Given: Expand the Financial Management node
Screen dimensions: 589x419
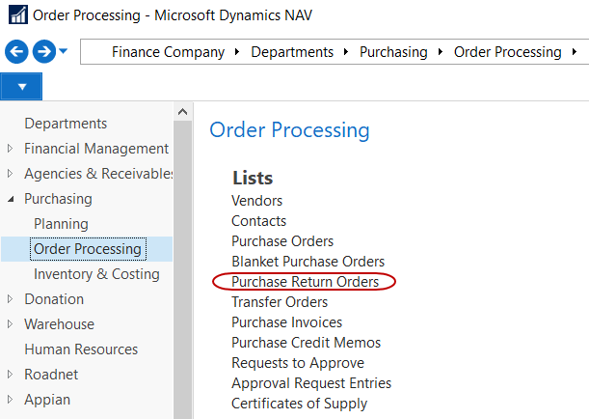Looking at the screenshot, I should tap(11, 149).
